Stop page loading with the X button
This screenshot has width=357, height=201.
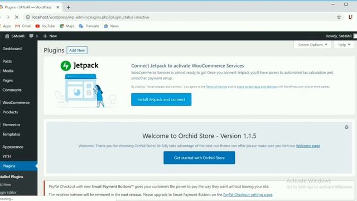[x=17, y=17]
